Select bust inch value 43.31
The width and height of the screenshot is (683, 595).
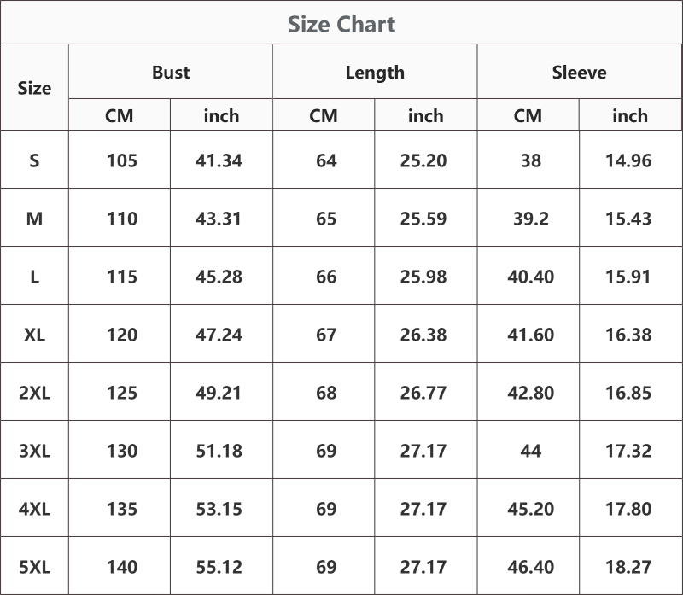[219, 219]
